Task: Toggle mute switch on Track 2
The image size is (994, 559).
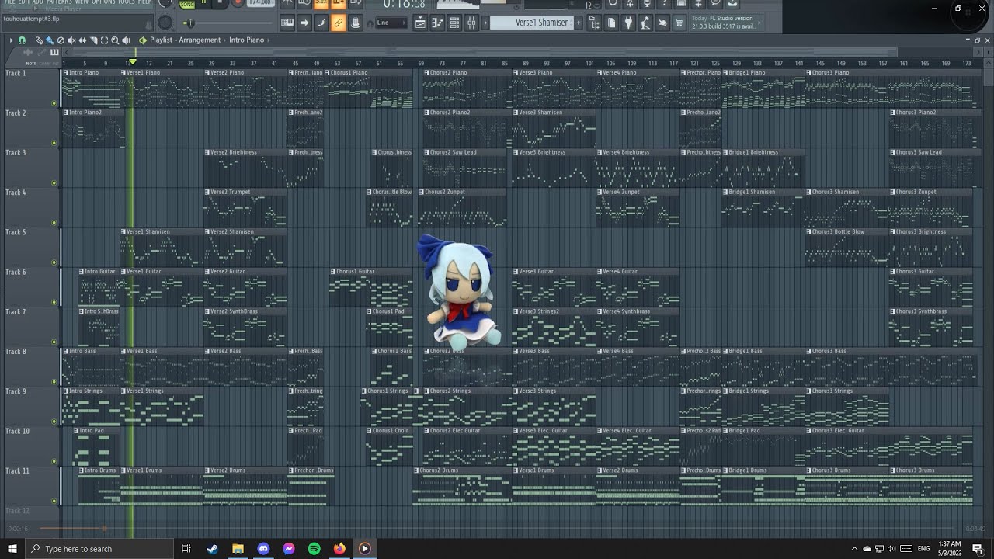Action: 54,143
